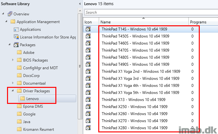Select ThinkPad X1 Yoga 3rd package
The width and height of the screenshot is (218, 134).
tap(141, 79)
